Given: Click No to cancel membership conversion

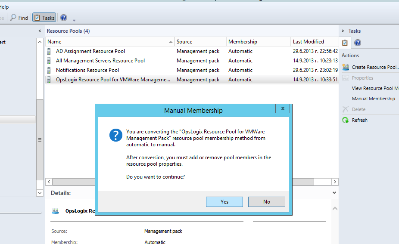Looking at the screenshot, I should point(266,202).
